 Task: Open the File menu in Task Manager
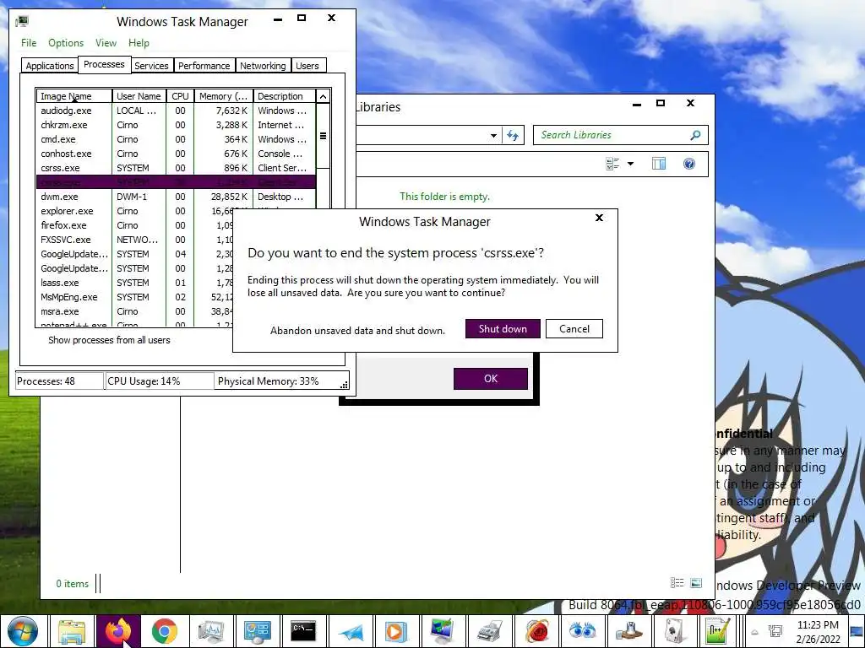[29, 43]
